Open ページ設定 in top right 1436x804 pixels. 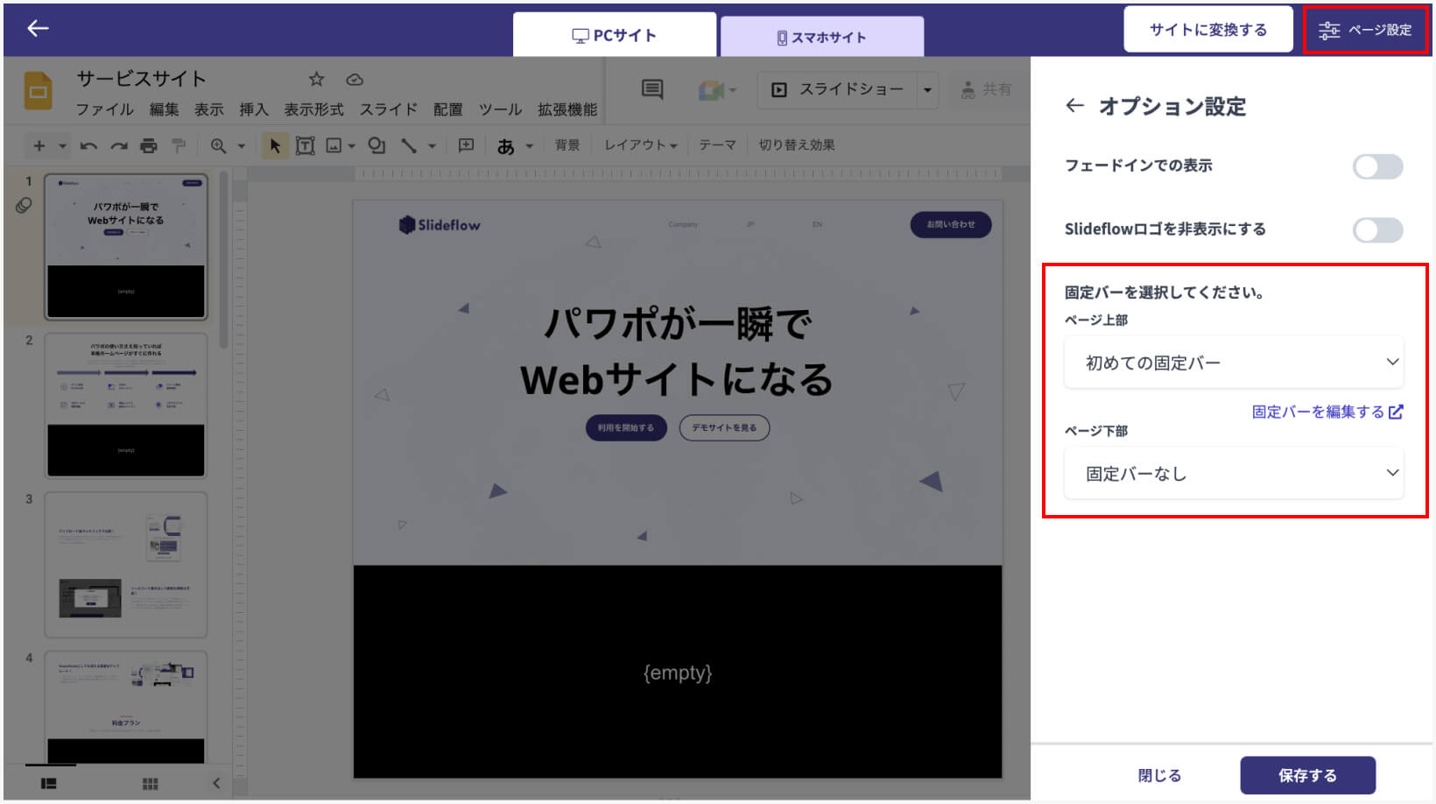(x=1365, y=30)
